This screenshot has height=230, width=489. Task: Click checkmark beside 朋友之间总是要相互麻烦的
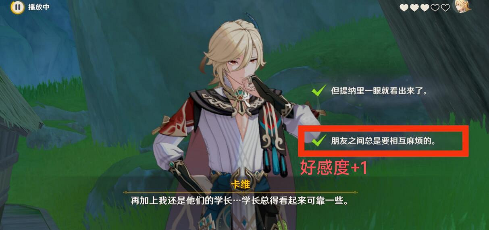pos(319,141)
